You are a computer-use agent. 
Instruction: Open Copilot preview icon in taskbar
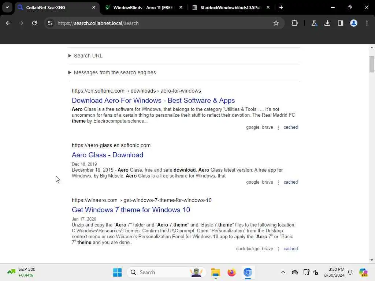[363, 272]
